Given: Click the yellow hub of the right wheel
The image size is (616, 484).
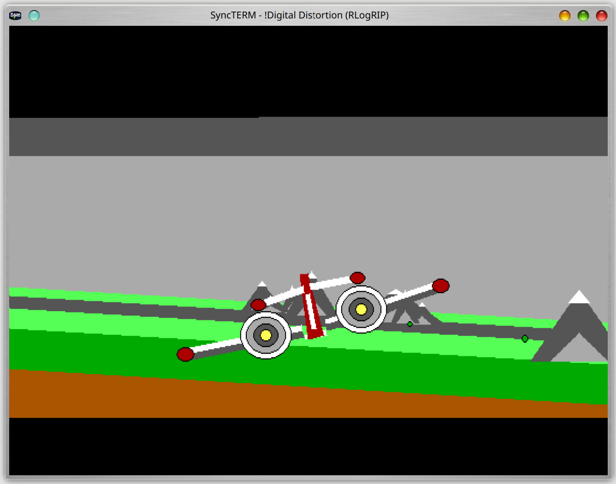Looking at the screenshot, I should pos(361,309).
